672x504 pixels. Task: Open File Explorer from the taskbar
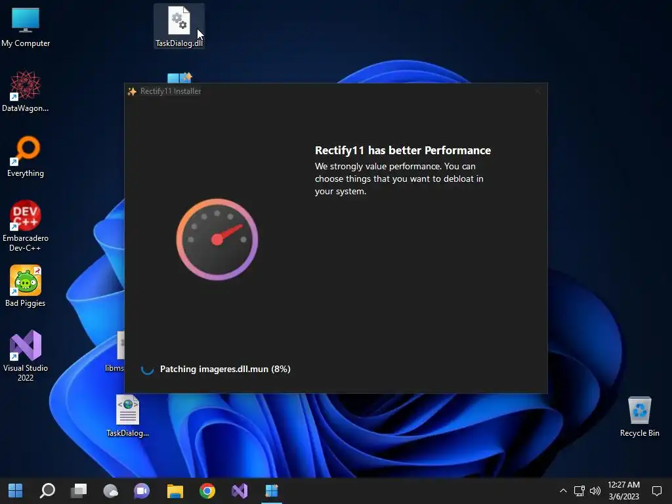click(x=175, y=491)
